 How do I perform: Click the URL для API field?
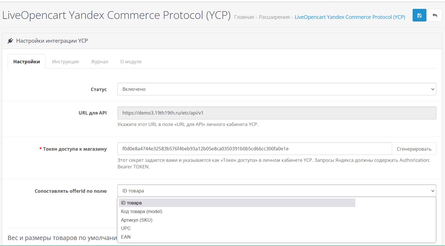[x=277, y=113]
